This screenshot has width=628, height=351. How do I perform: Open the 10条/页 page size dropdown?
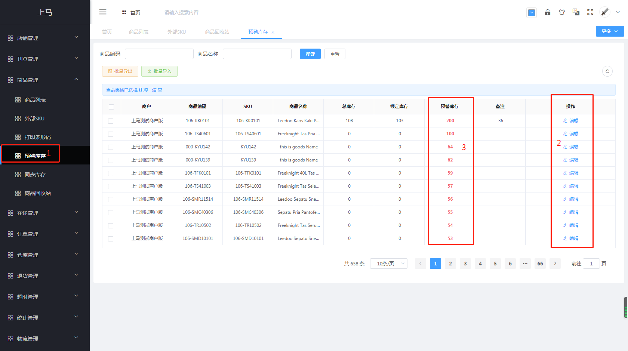click(389, 264)
